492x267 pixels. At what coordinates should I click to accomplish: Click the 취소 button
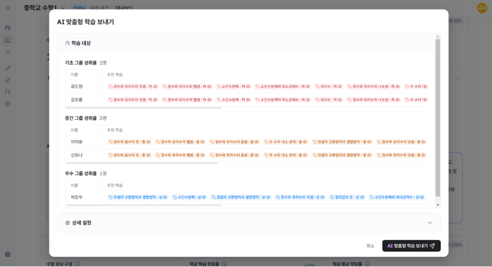pyautogui.click(x=370, y=246)
